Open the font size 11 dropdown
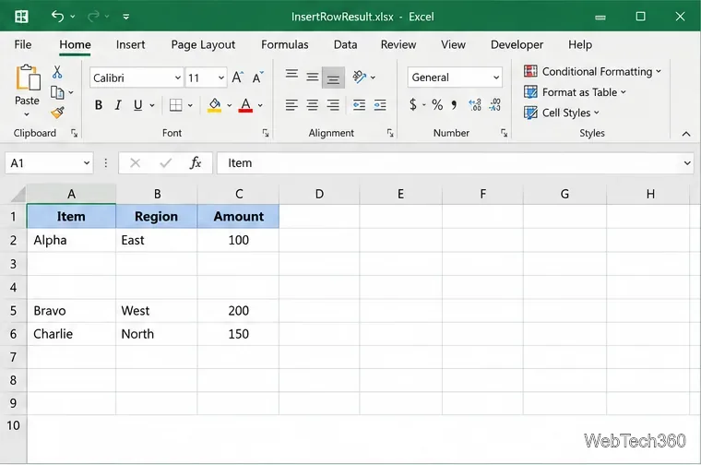This screenshot has width=701, height=465. coord(220,77)
